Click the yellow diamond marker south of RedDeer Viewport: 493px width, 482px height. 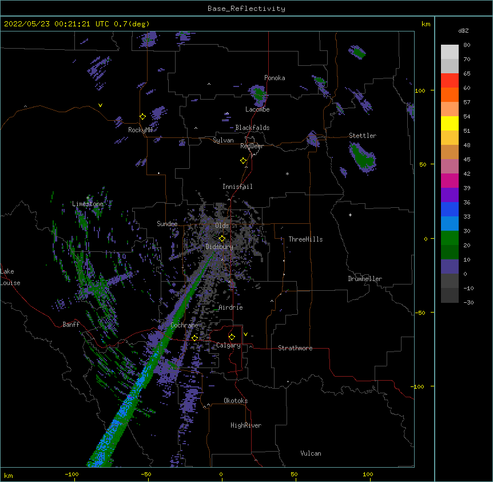click(244, 161)
